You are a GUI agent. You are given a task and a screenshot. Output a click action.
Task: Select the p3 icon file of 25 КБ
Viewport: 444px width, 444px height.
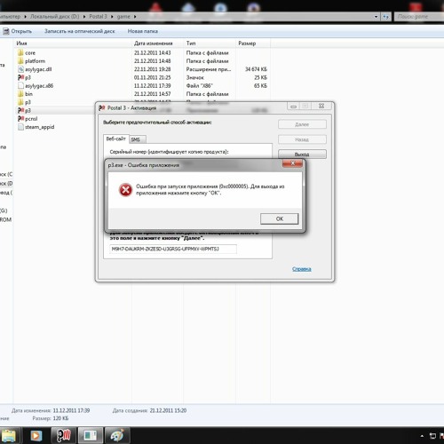[x=20, y=77]
